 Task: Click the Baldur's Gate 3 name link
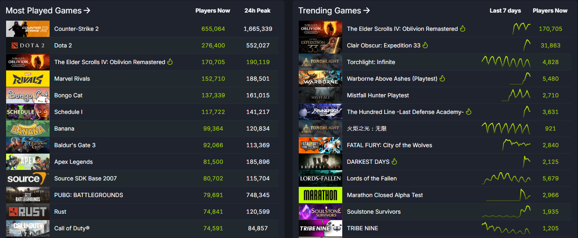point(75,145)
